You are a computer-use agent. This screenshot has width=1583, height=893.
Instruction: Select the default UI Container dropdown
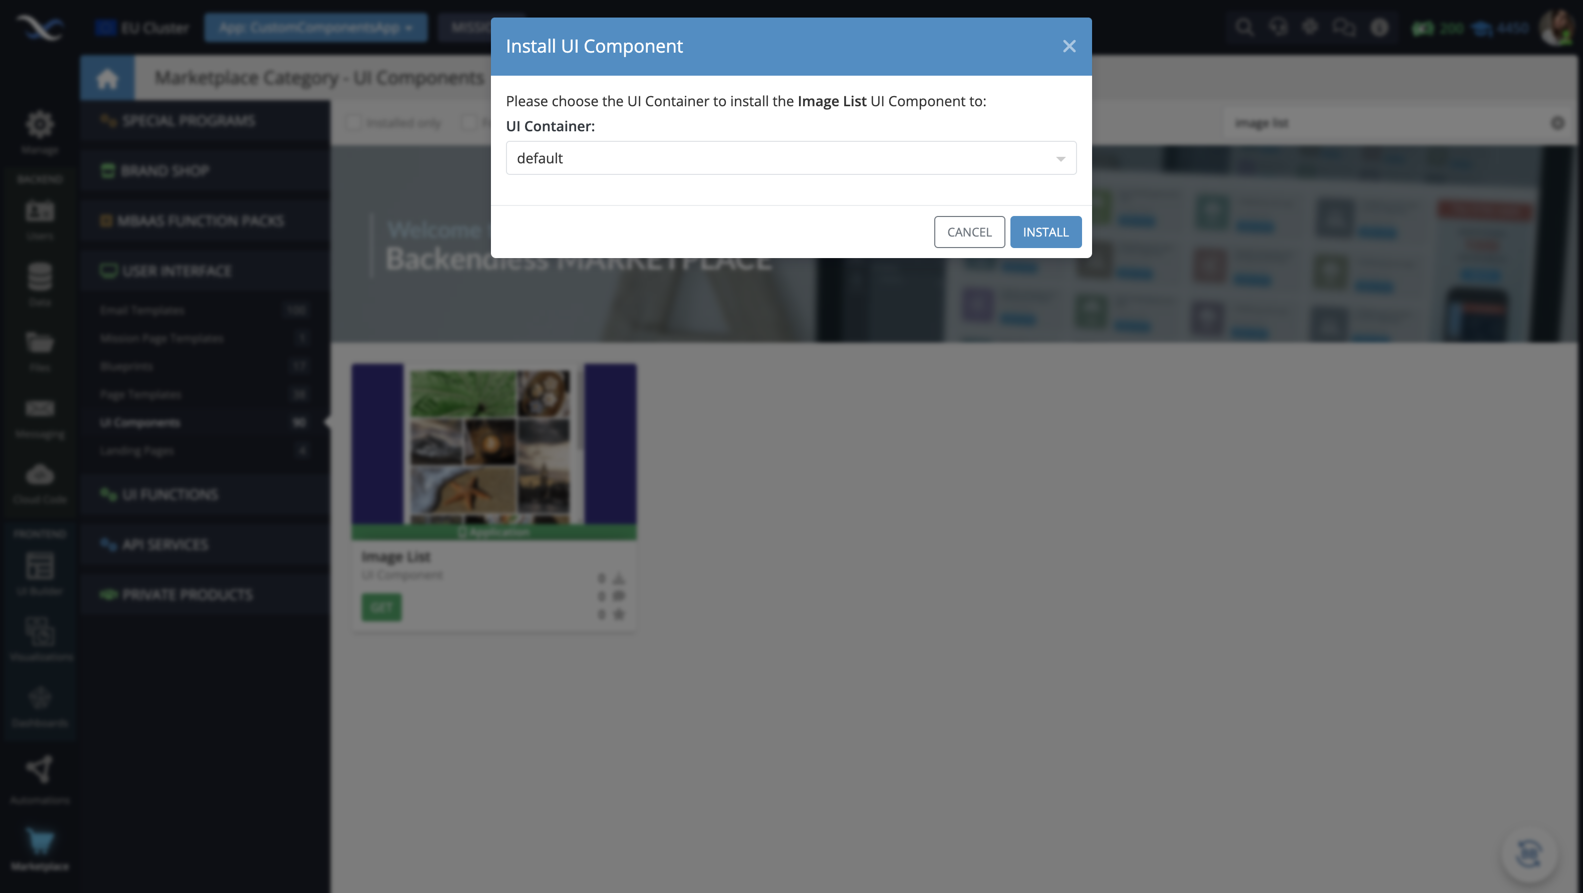790,158
